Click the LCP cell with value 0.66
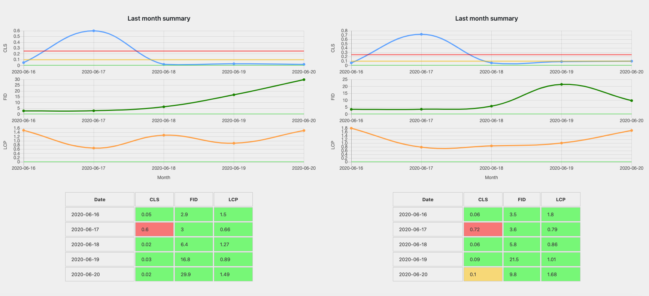Screen dimensions: 649x296 coord(233,229)
